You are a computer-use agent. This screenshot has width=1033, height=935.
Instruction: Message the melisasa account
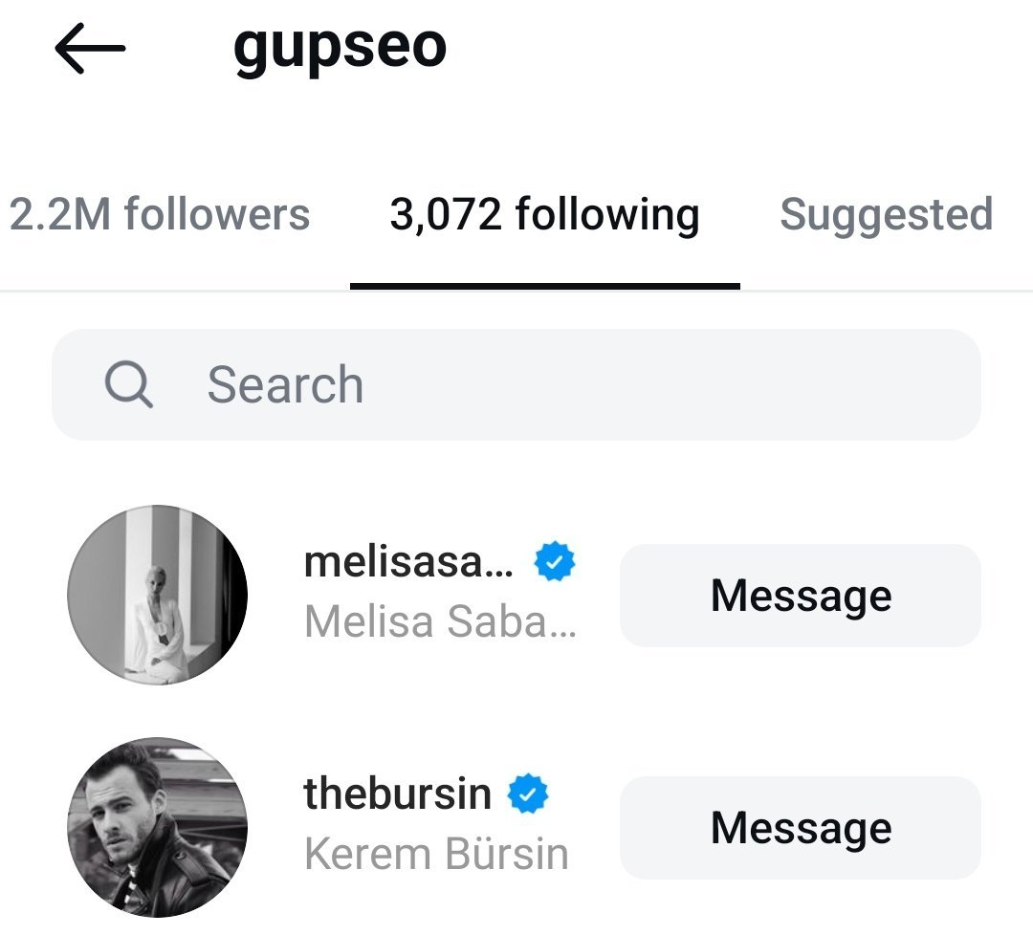point(801,596)
